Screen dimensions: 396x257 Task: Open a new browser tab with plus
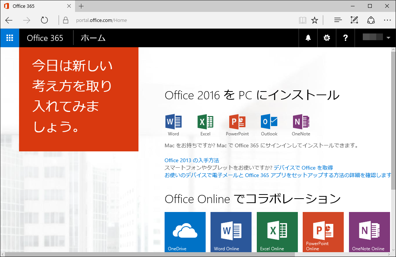pyautogui.click(x=81, y=6)
